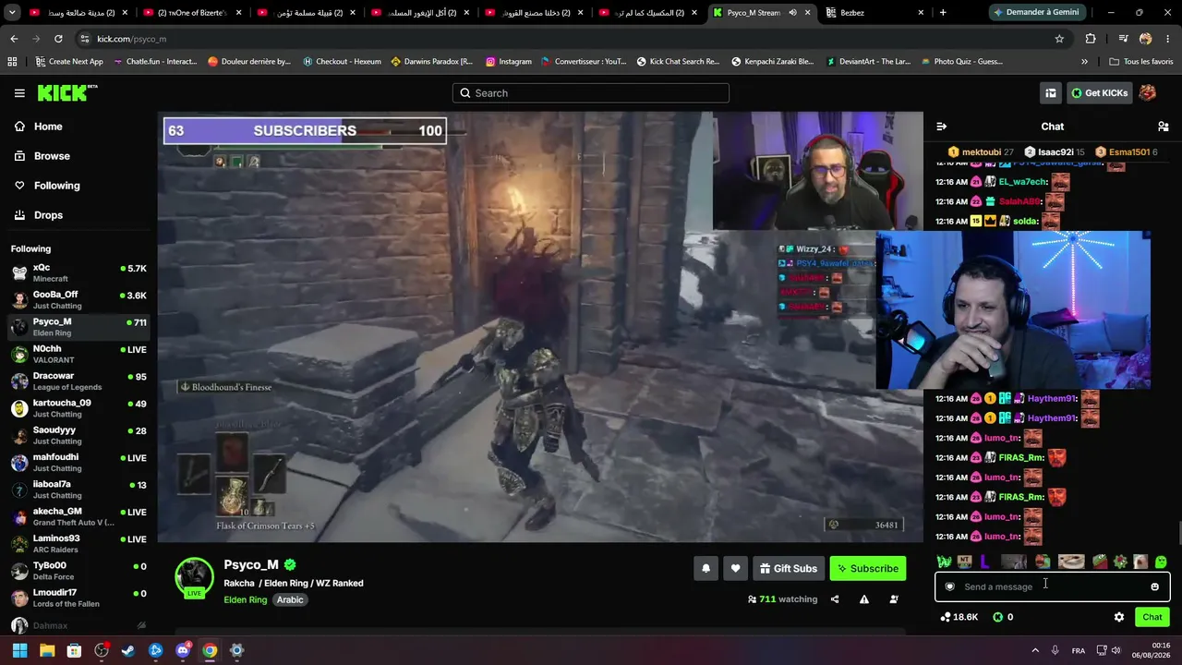
Task: Click the Gift Subs button
Action: (788, 569)
